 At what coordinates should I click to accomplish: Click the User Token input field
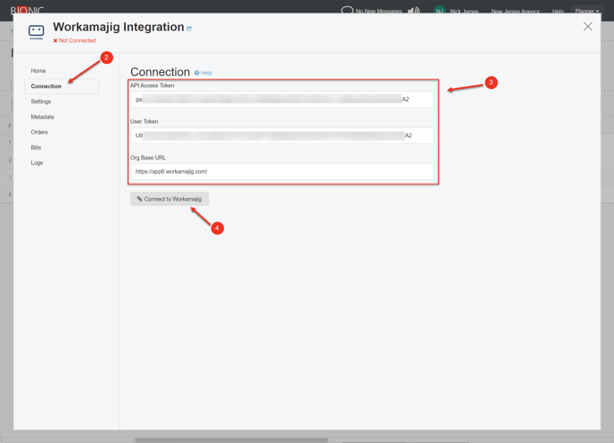[x=282, y=135]
